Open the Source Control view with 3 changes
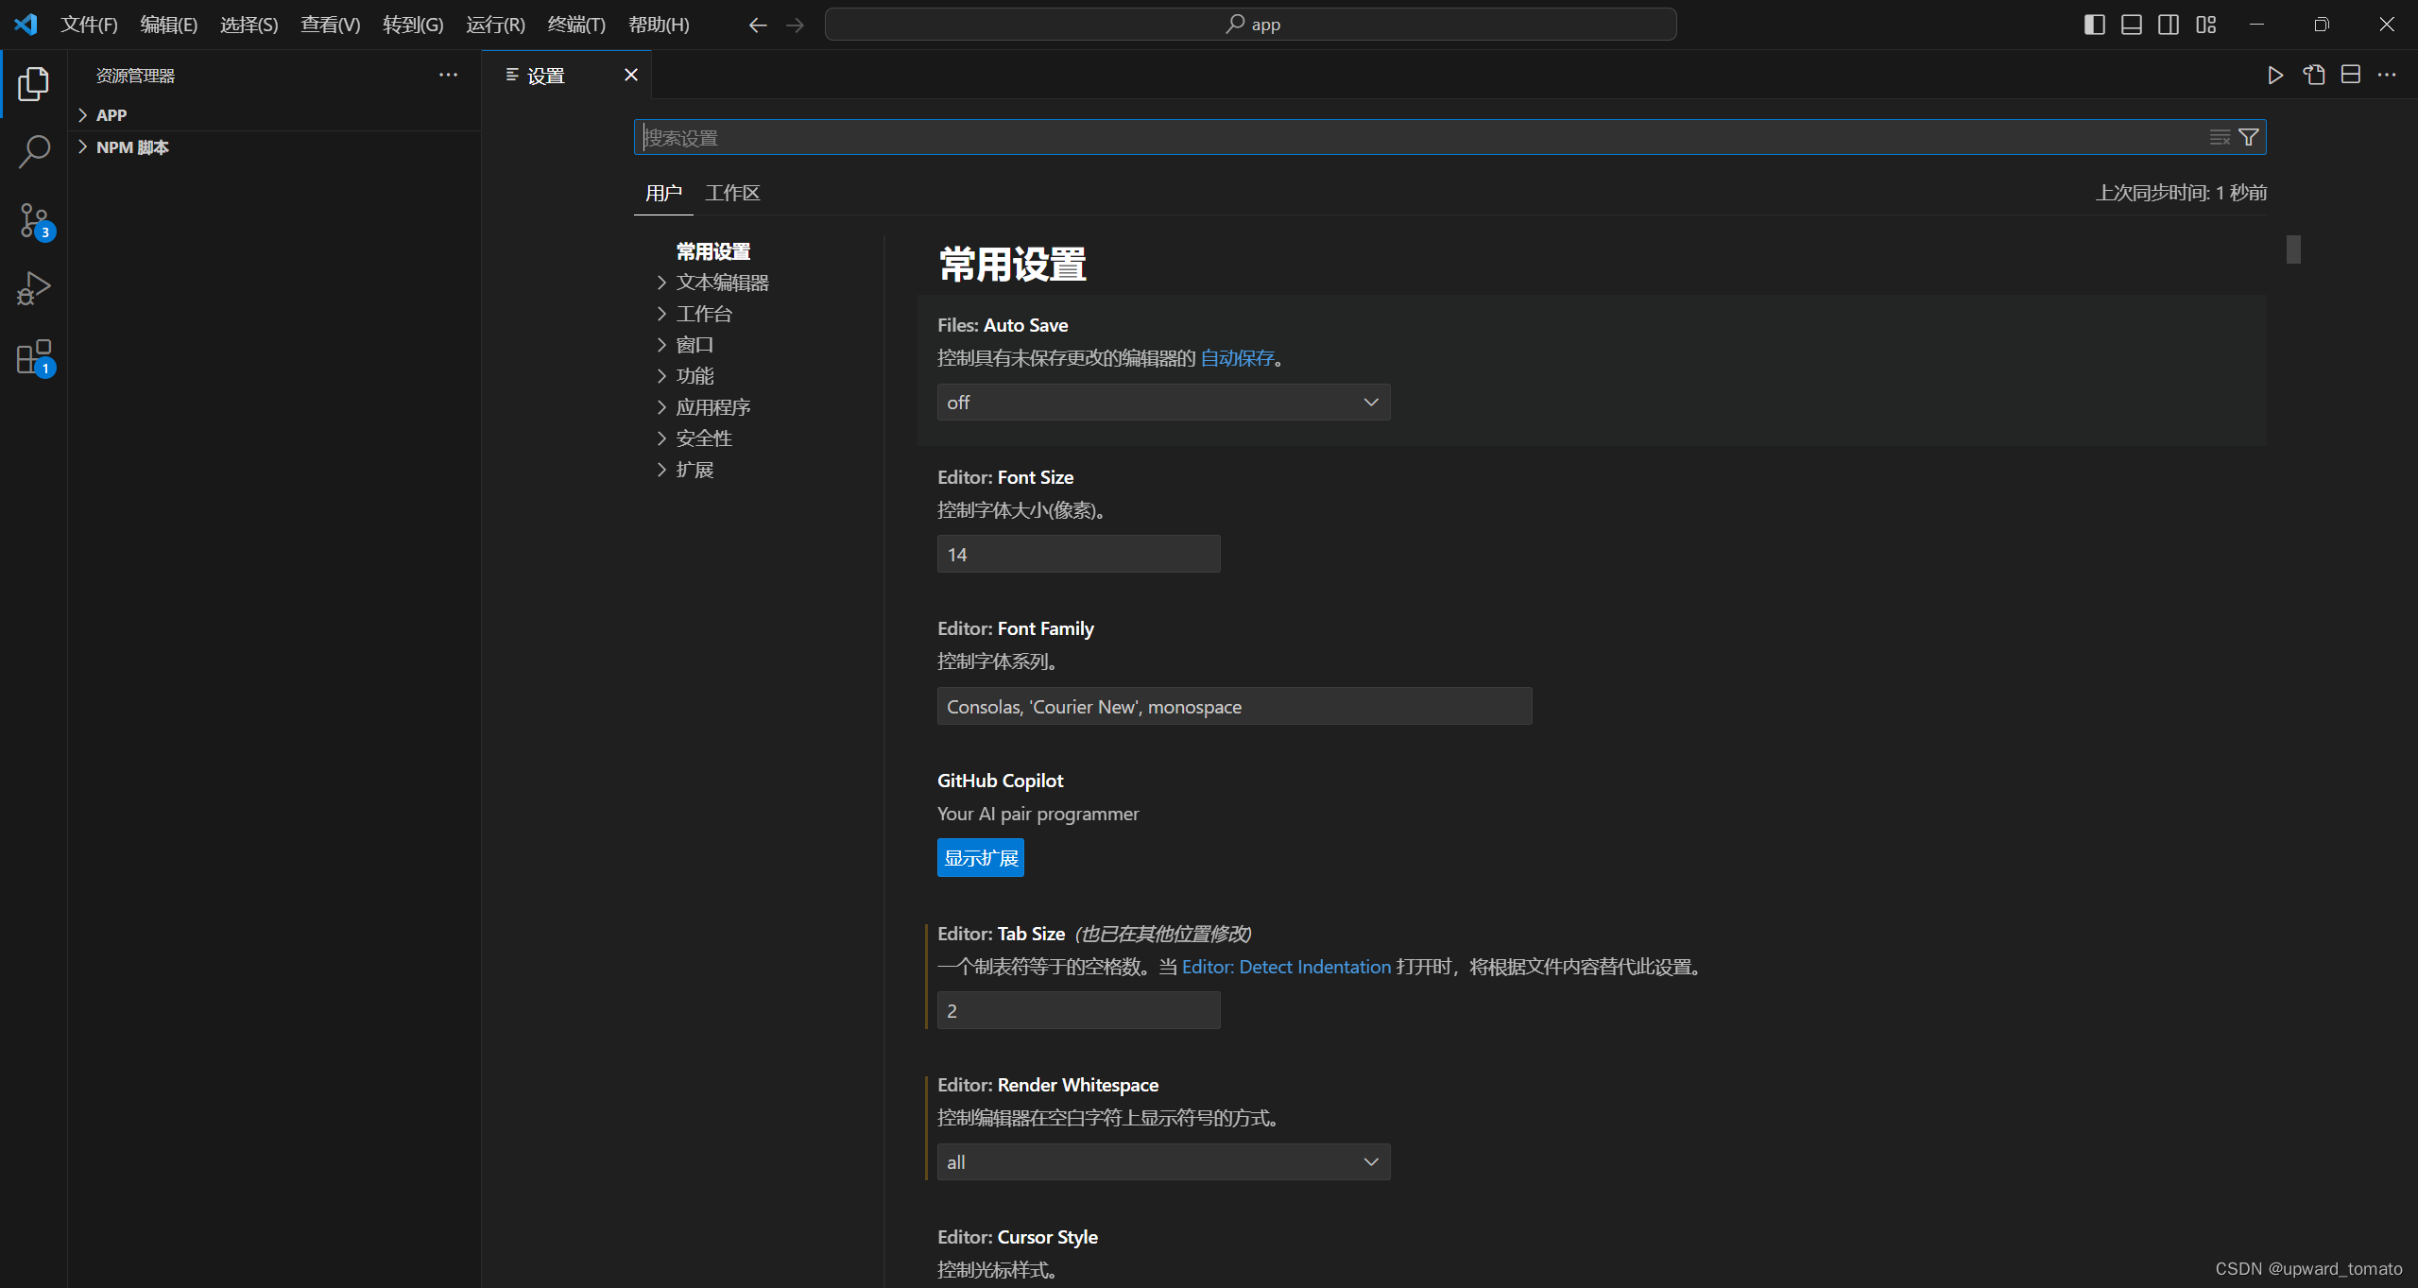 coord(34,219)
